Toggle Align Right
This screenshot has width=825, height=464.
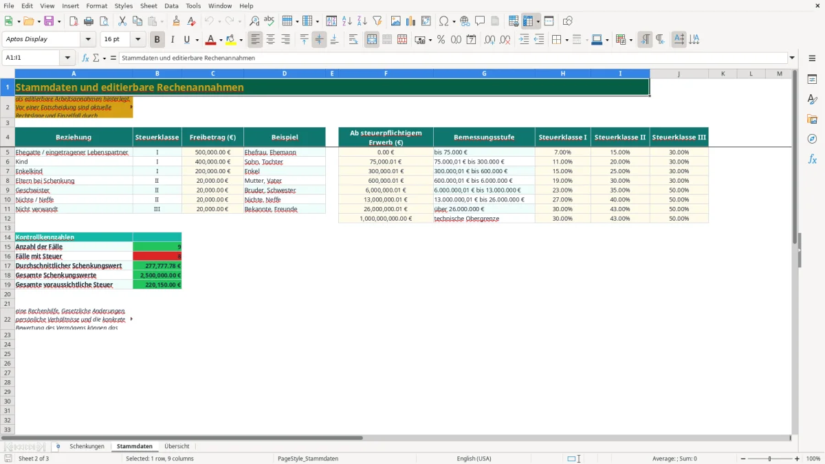pyautogui.click(x=286, y=39)
